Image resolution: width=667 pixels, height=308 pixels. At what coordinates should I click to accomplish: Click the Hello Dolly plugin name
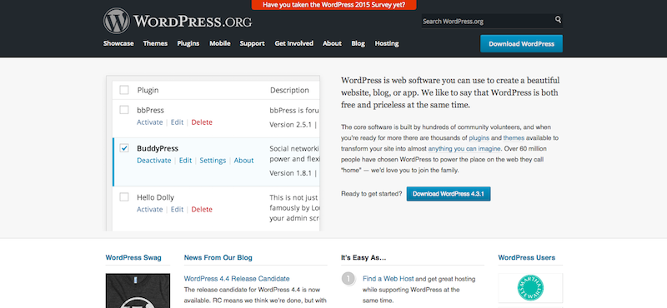tap(155, 197)
